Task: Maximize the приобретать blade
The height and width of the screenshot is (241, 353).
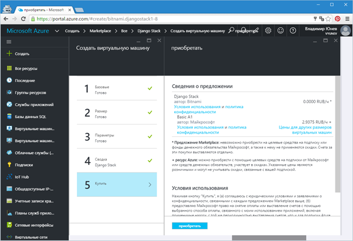Action: pyautogui.click(x=325, y=41)
